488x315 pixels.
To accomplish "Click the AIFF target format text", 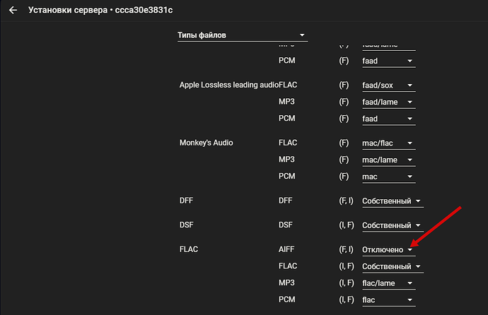I will (x=286, y=249).
